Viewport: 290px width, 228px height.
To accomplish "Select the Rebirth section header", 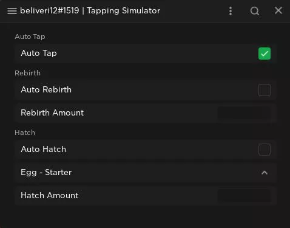I will tap(27, 73).
